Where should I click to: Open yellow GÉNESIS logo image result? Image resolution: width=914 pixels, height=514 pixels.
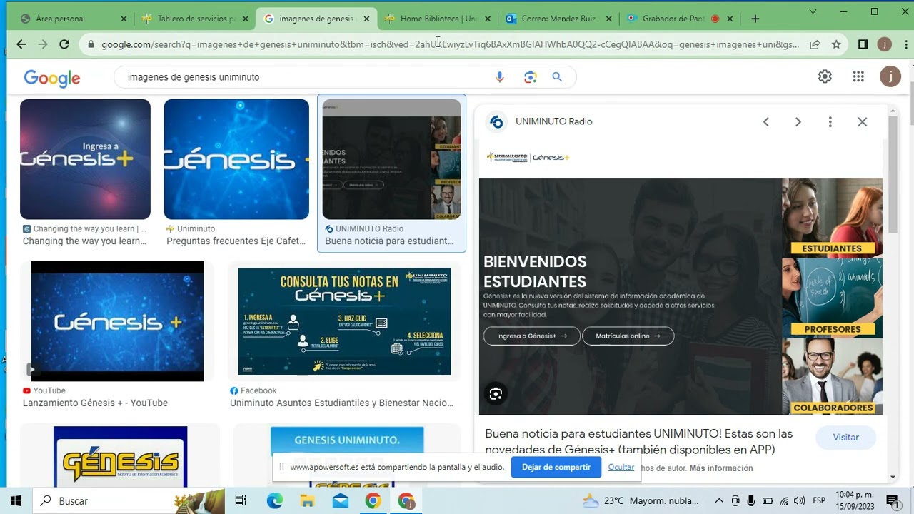coord(120,458)
